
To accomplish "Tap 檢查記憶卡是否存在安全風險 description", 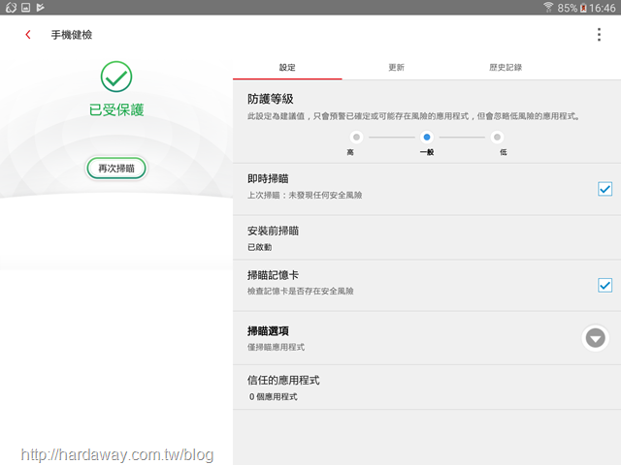I will [301, 291].
